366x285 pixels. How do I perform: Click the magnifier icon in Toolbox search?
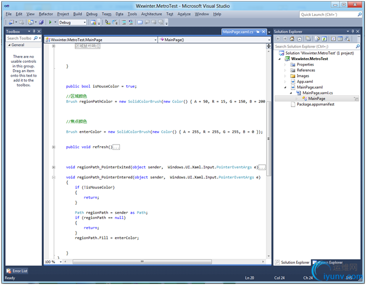36,39
